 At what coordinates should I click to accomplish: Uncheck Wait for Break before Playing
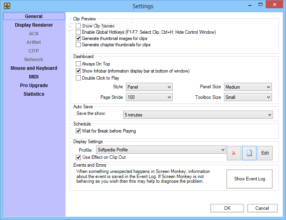coord(78,131)
